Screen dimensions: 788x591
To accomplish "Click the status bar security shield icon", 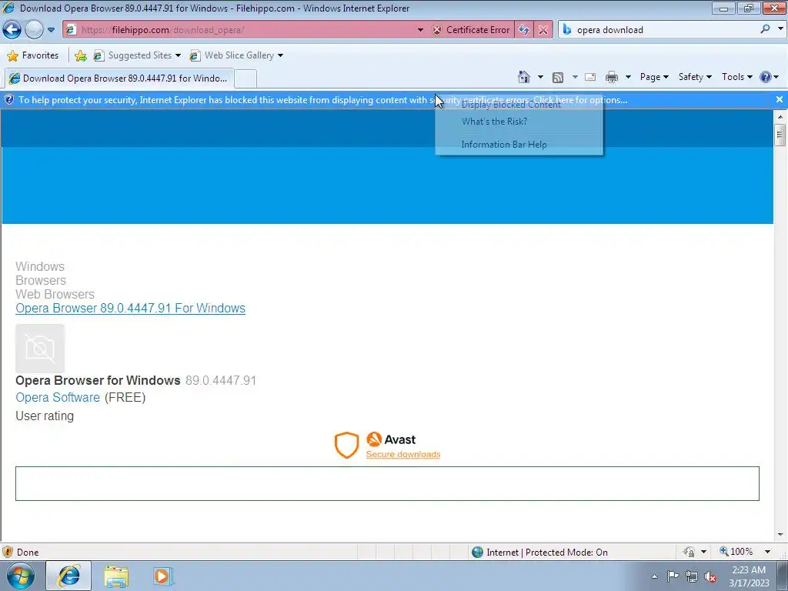I will pyautogui.click(x=8, y=552).
